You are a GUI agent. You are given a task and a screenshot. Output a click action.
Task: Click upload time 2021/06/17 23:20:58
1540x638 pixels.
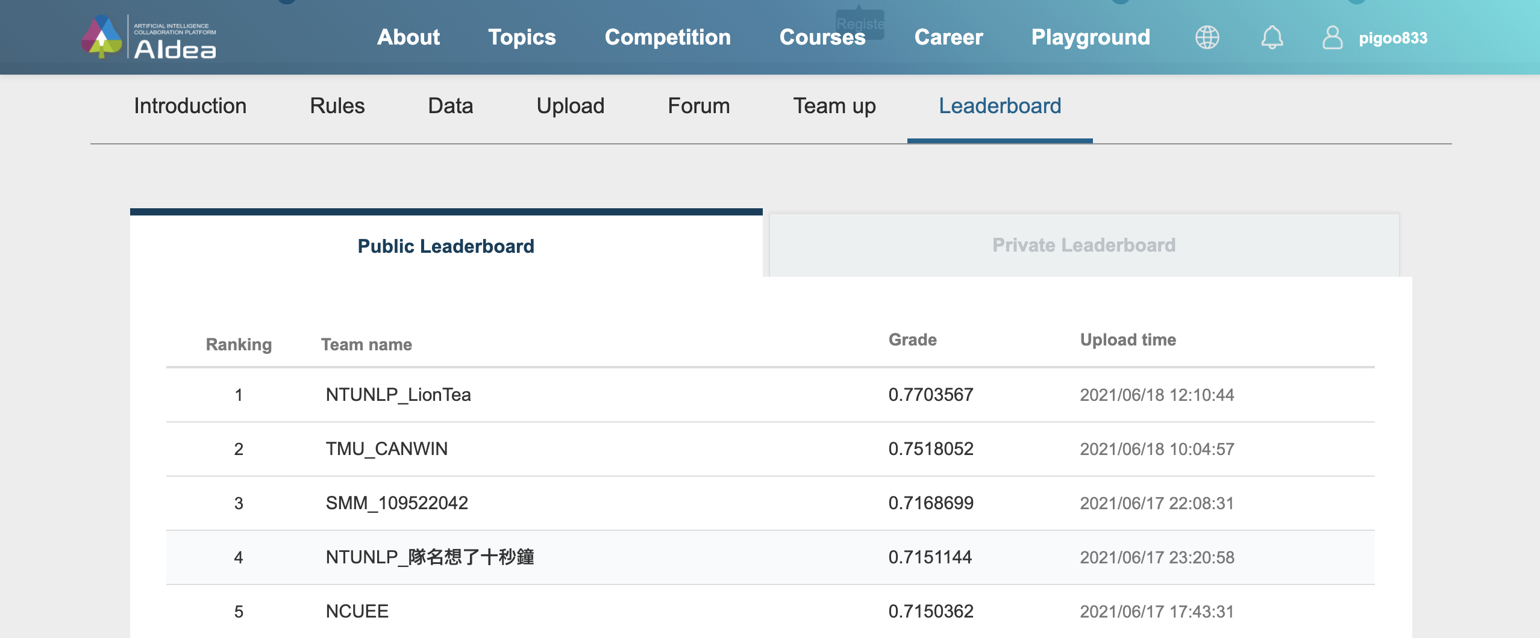[1157, 557]
